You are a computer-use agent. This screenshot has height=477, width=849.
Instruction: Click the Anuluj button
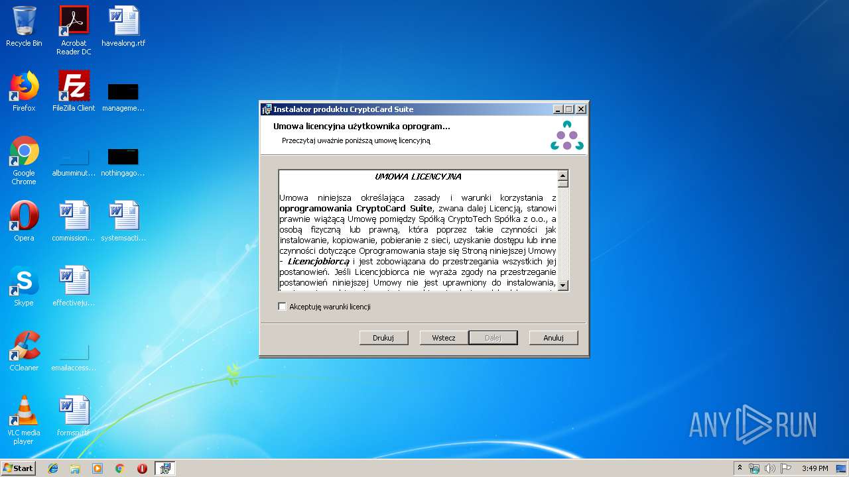[553, 338]
